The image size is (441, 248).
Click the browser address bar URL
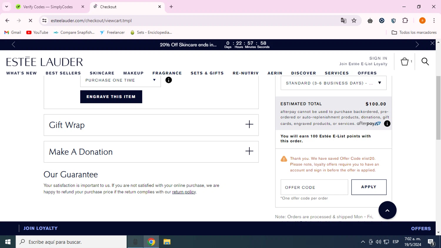(x=91, y=21)
